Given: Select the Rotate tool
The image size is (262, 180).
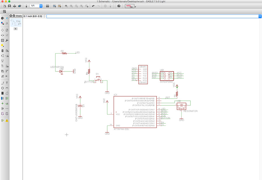Looking at the screenshot, I should click(7, 35).
